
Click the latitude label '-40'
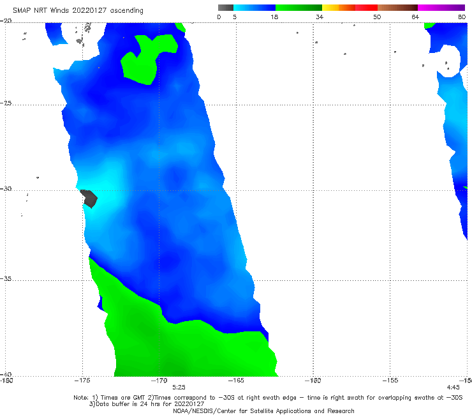6,374
